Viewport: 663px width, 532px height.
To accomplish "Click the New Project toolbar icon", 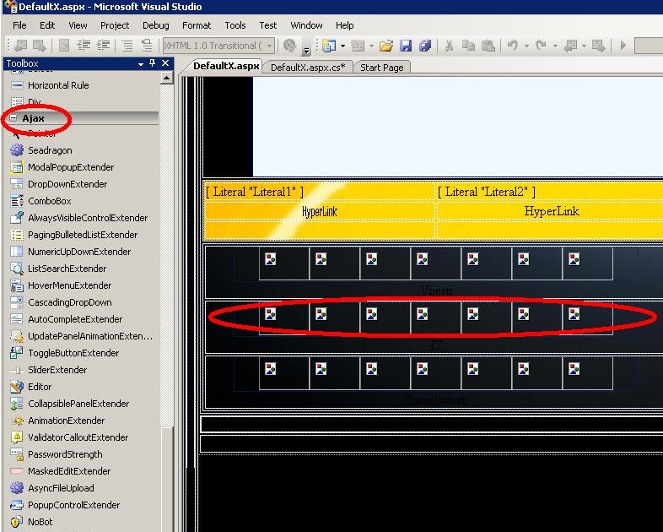I will click(329, 46).
